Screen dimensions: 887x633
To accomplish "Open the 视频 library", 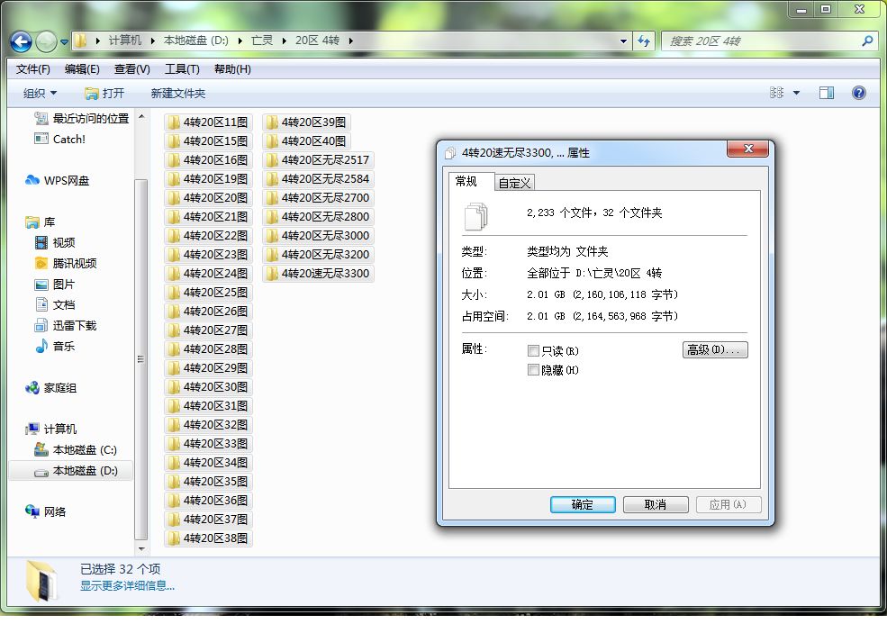I will tap(54, 243).
